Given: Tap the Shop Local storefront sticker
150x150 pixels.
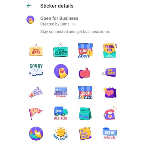Looking at the screenshot, I should [x=85, y=92].
